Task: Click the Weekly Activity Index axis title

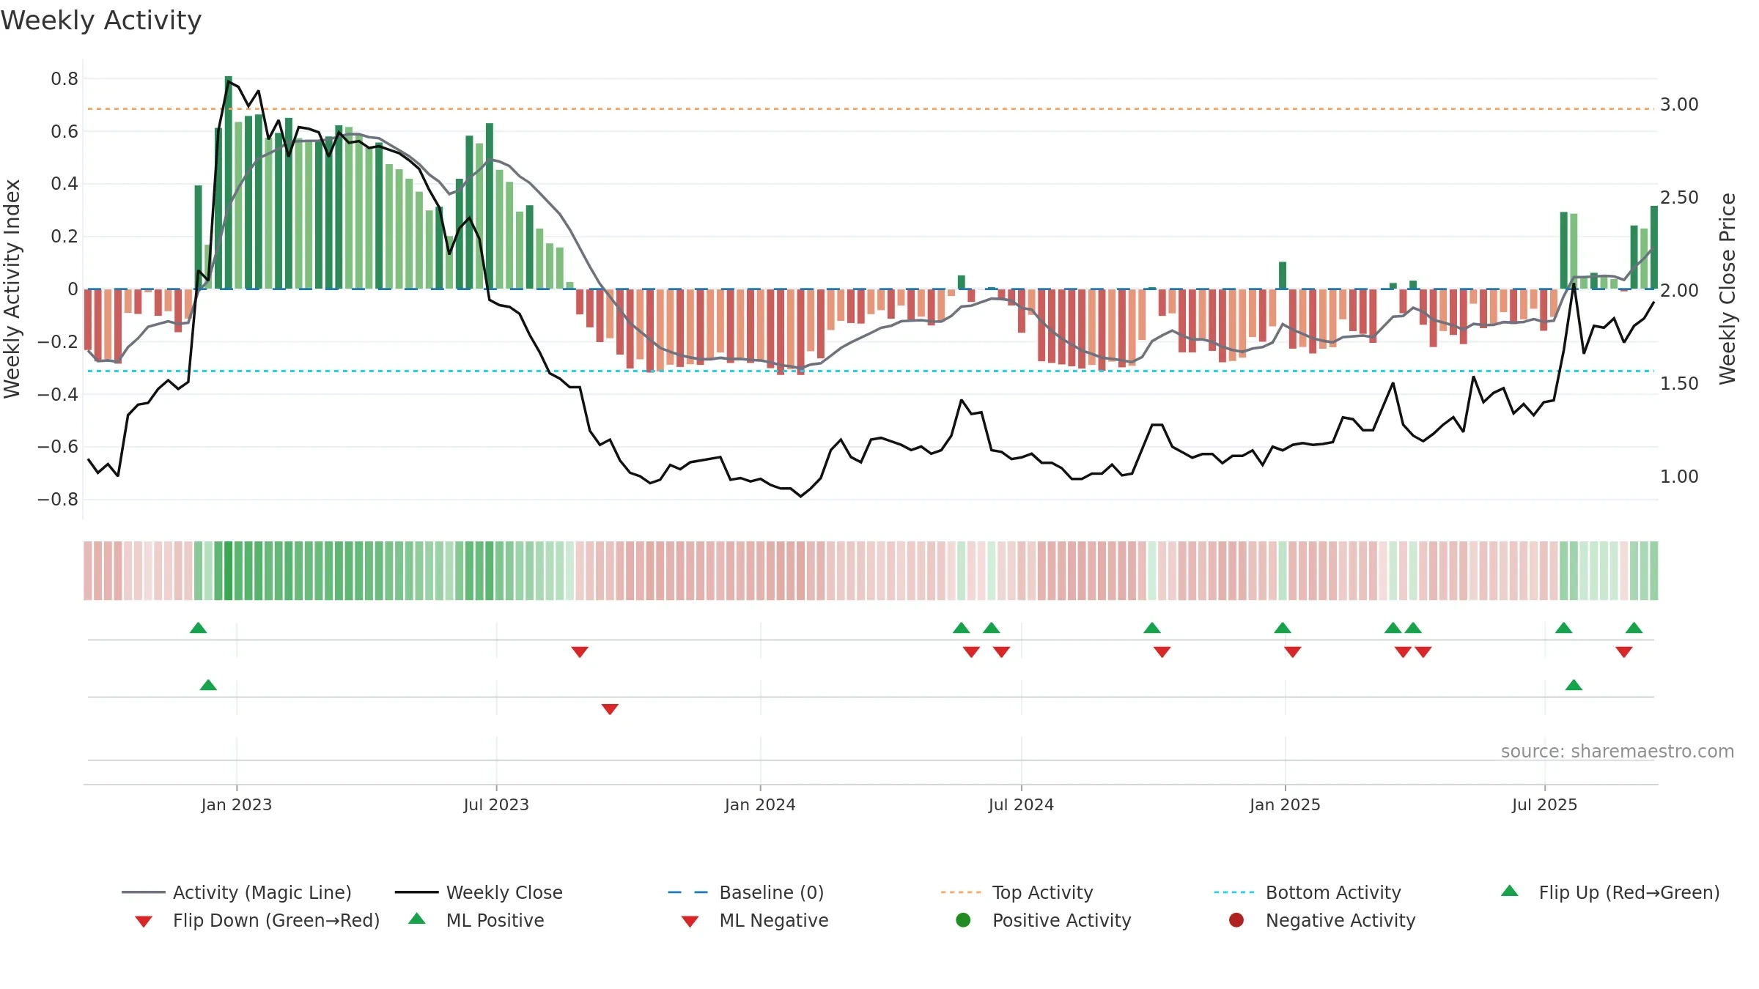Action: (x=12, y=289)
